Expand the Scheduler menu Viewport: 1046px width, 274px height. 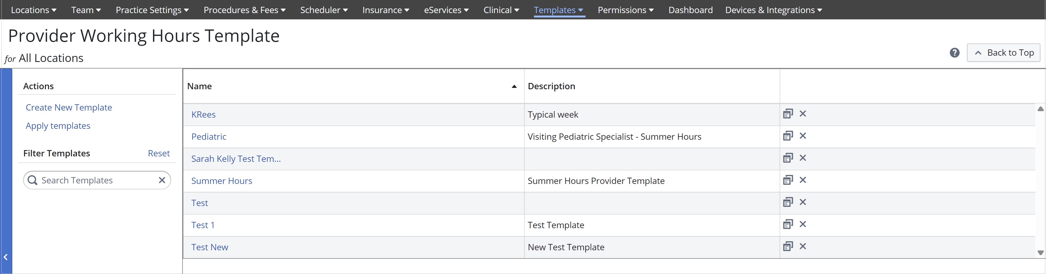324,10
